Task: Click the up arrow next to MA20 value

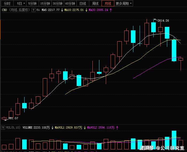Action: (111, 10)
